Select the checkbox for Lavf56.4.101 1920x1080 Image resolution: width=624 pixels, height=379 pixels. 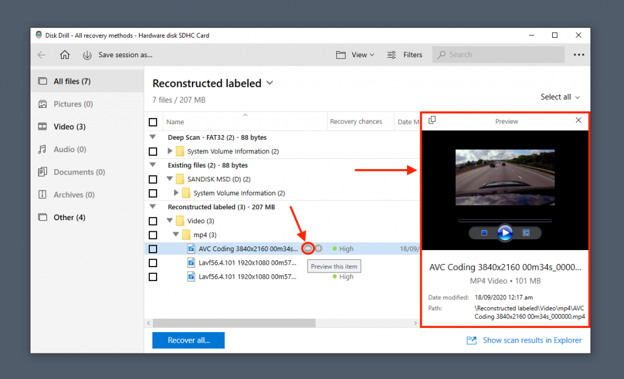pos(153,263)
